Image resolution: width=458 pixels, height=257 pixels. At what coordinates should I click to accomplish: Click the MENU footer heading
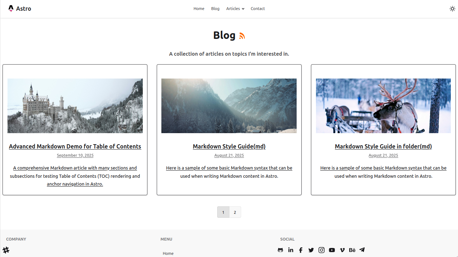tap(166, 239)
